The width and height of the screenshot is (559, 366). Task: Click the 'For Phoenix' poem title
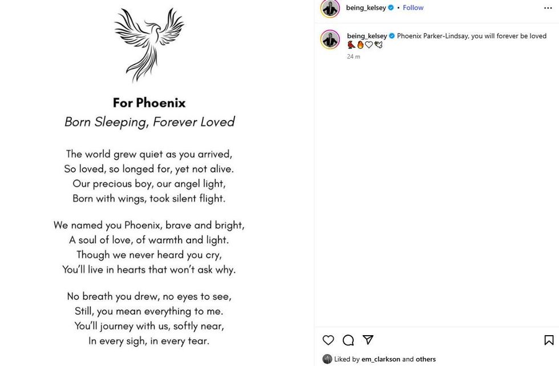point(149,103)
